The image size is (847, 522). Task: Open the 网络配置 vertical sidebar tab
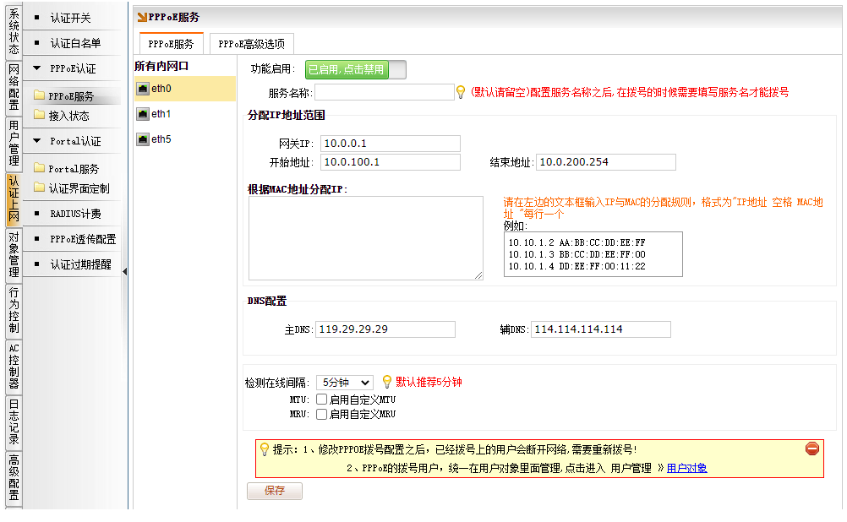pos(14,87)
